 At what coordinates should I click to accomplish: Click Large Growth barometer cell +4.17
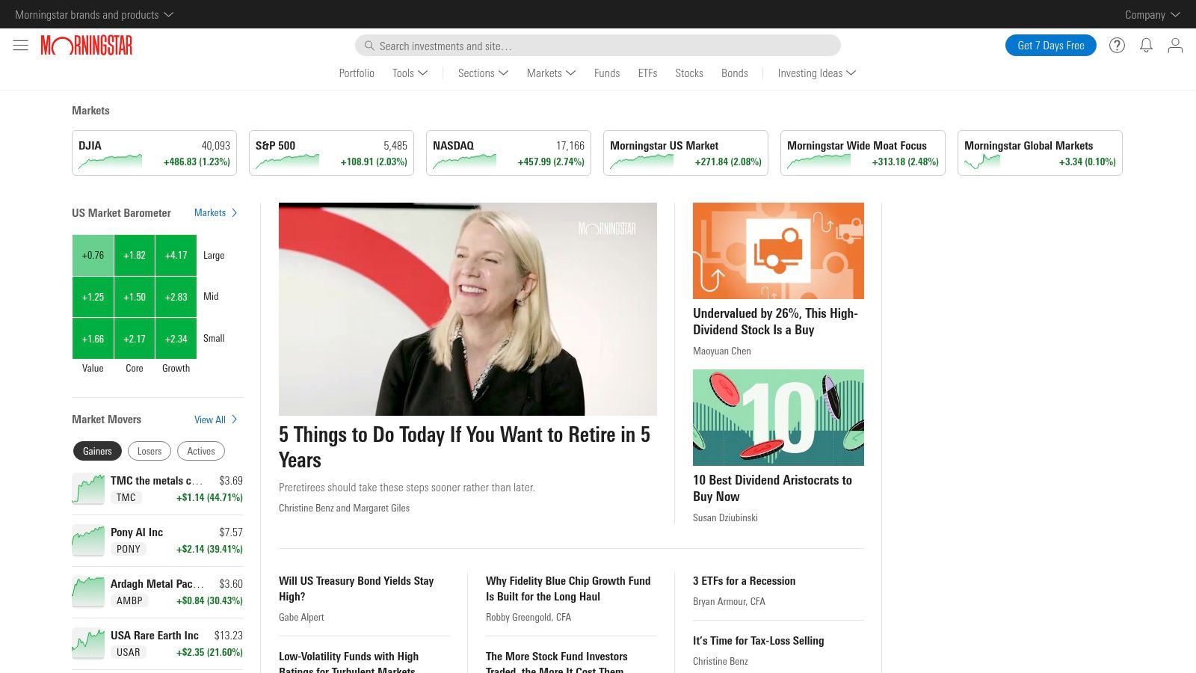pos(176,255)
